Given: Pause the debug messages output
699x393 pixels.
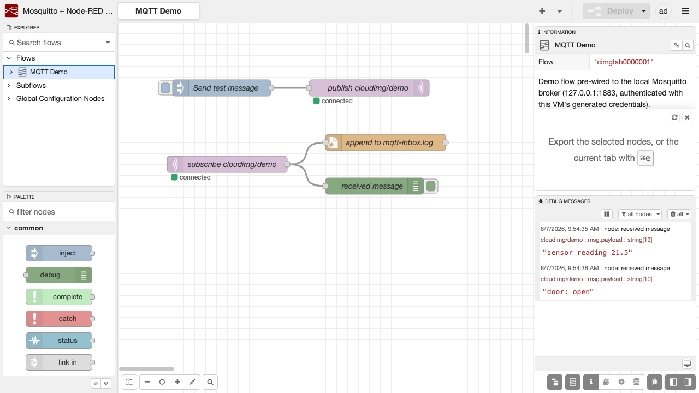Looking at the screenshot, I should pyautogui.click(x=607, y=214).
